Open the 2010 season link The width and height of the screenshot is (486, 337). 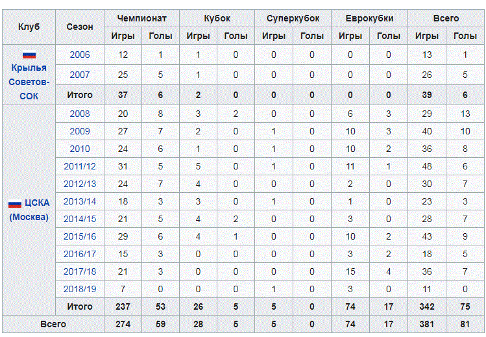pyautogui.click(x=80, y=149)
